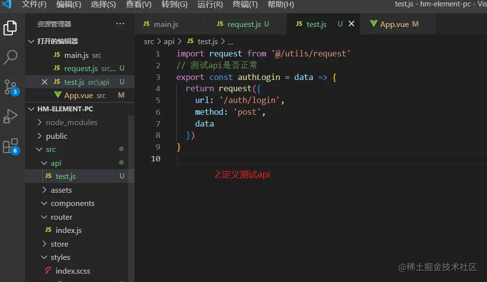487x282 pixels.
Task: Click the 资源管理器 panel title
Action: point(54,24)
